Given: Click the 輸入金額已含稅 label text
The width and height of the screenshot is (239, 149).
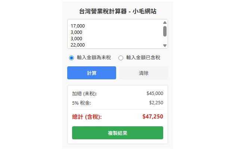Looking at the screenshot, I should 143,57.
